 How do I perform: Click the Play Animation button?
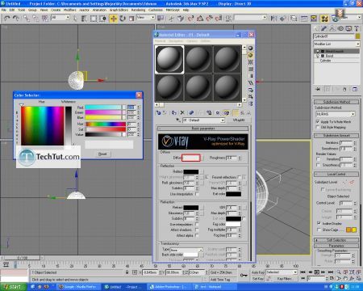point(317,272)
